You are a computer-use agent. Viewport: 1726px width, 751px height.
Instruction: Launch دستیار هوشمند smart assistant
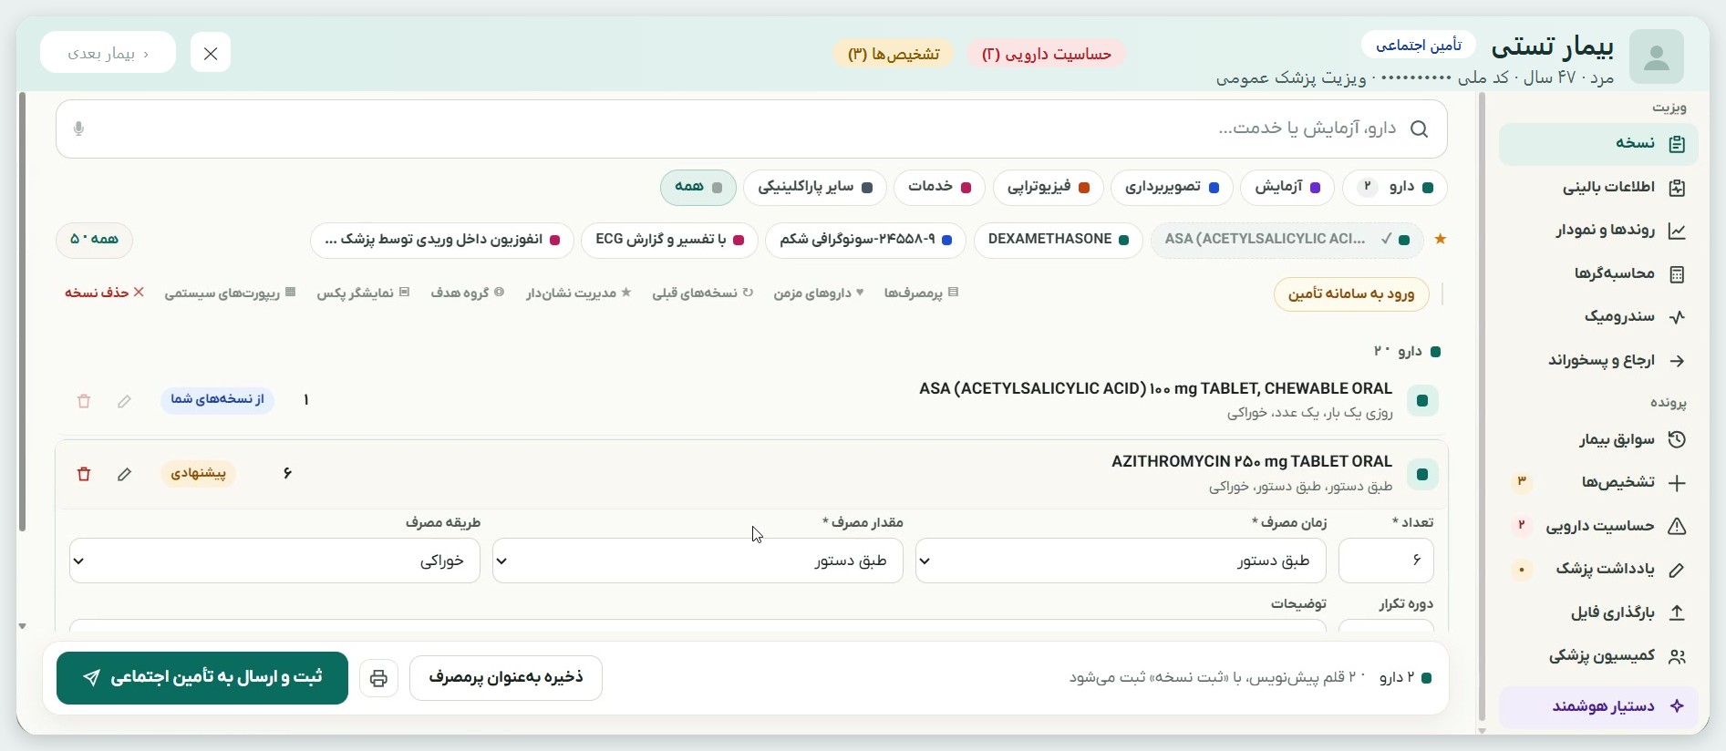click(1598, 706)
